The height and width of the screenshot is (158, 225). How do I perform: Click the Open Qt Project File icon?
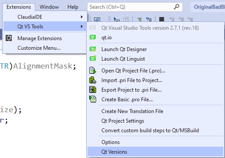coord(93,70)
